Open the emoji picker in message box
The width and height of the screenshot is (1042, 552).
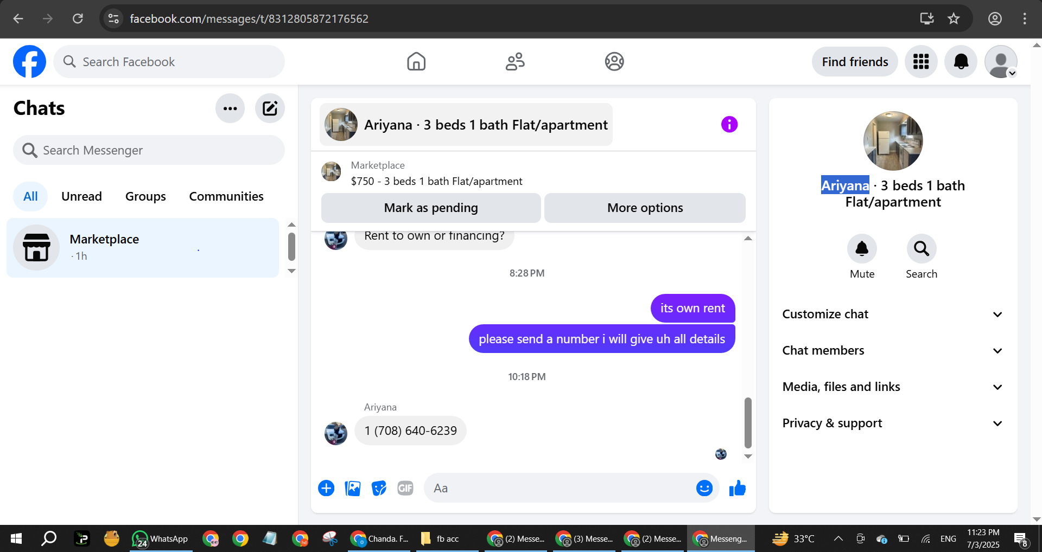[704, 488]
